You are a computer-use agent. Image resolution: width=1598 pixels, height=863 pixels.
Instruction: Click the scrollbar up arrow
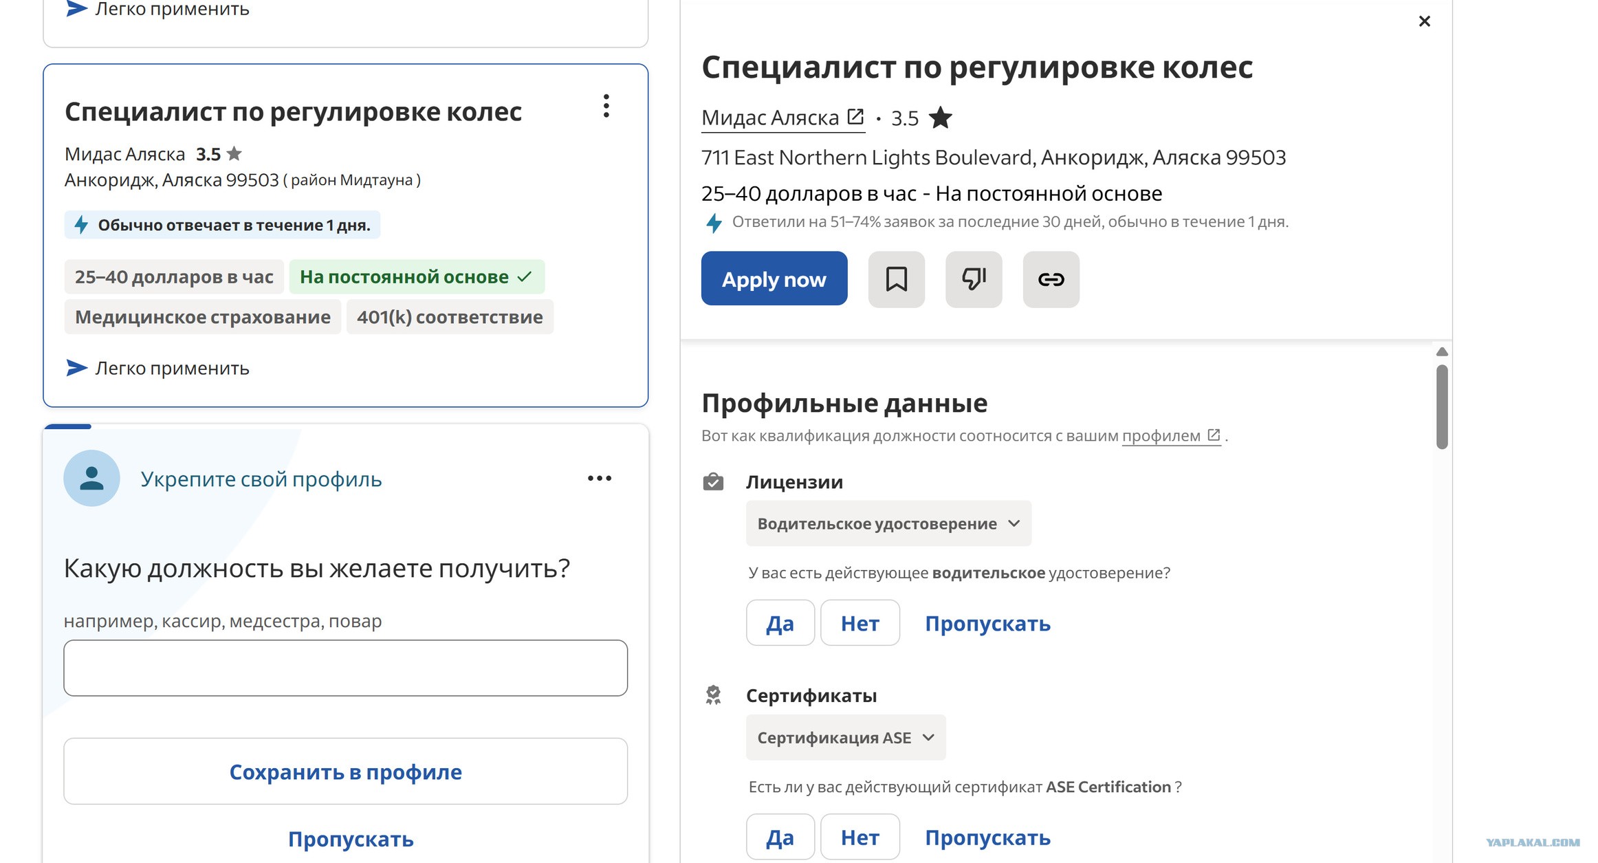click(1442, 351)
